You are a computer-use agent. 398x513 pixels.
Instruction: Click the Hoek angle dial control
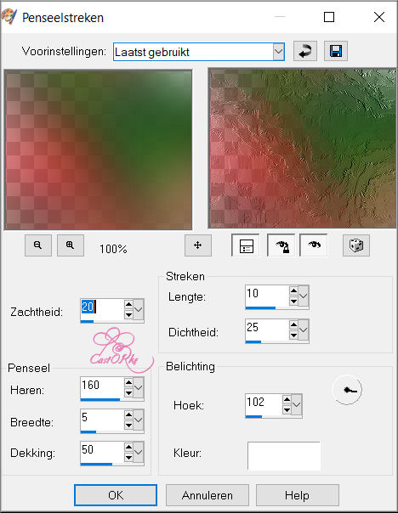pos(347,390)
